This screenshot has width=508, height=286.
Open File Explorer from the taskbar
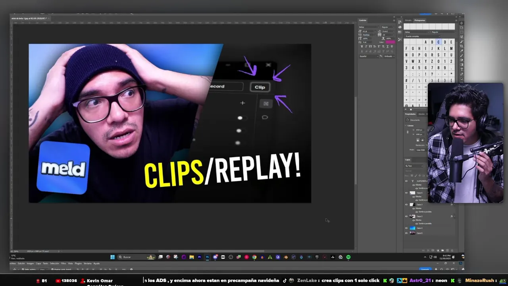point(192,257)
